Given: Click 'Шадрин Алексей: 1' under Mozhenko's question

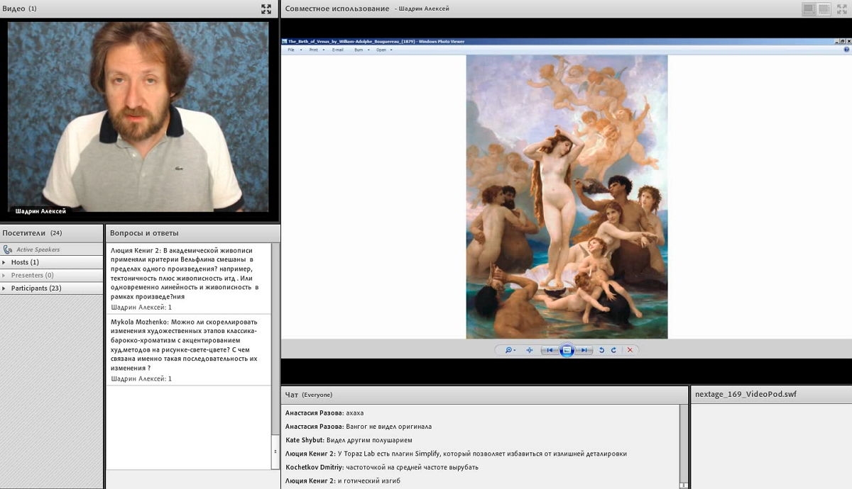Looking at the screenshot, I should click(141, 378).
